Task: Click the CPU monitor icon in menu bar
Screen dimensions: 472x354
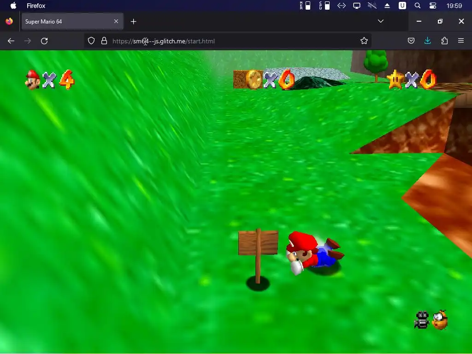Action: point(324,6)
